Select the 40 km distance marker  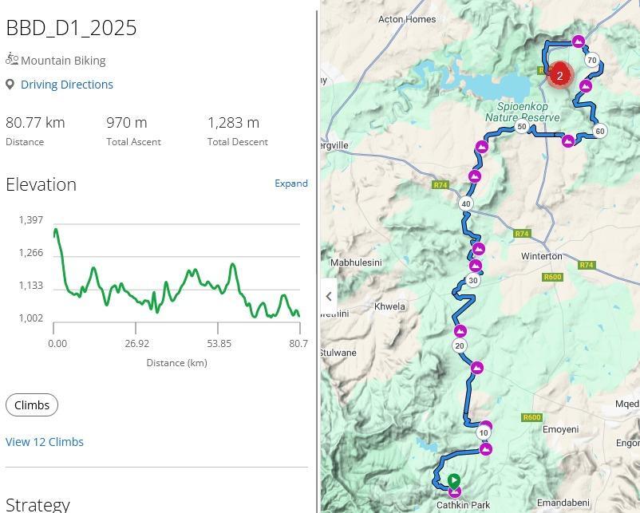[x=466, y=203]
